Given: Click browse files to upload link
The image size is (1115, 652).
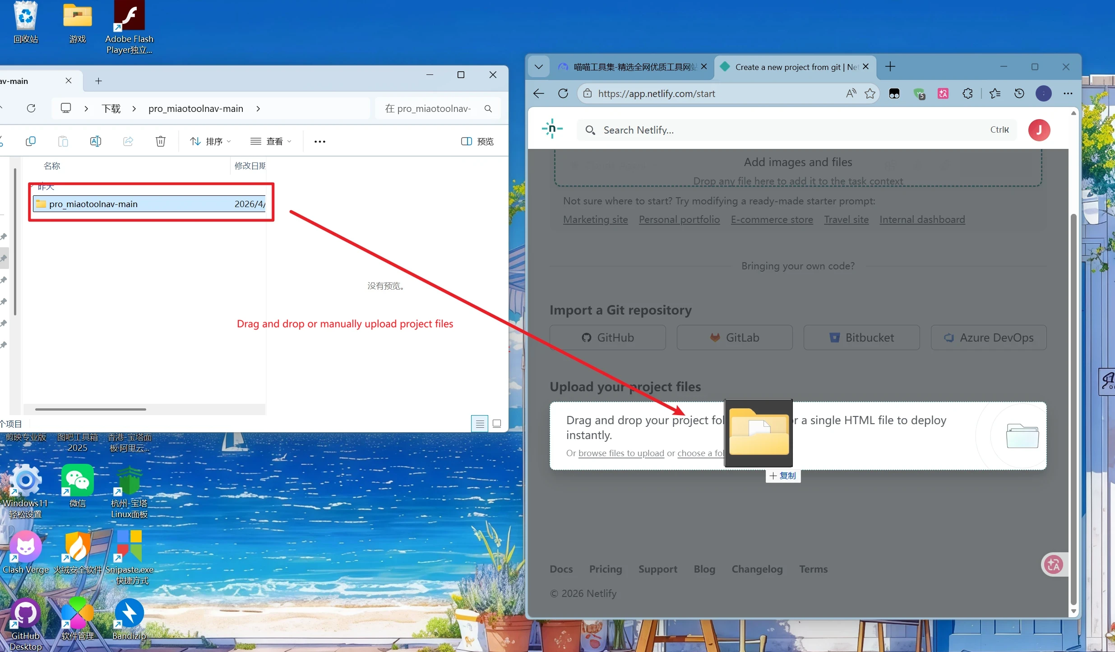Looking at the screenshot, I should [621, 453].
